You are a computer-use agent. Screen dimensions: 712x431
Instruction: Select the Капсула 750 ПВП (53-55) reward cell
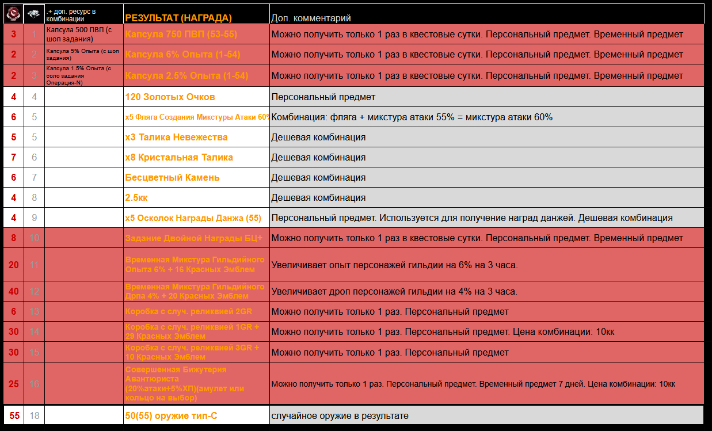(x=181, y=34)
